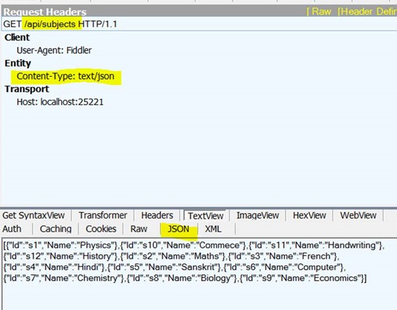Select the TextView tab
The width and height of the screenshot is (397, 310).
pyautogui.click(x=206, y=216)
